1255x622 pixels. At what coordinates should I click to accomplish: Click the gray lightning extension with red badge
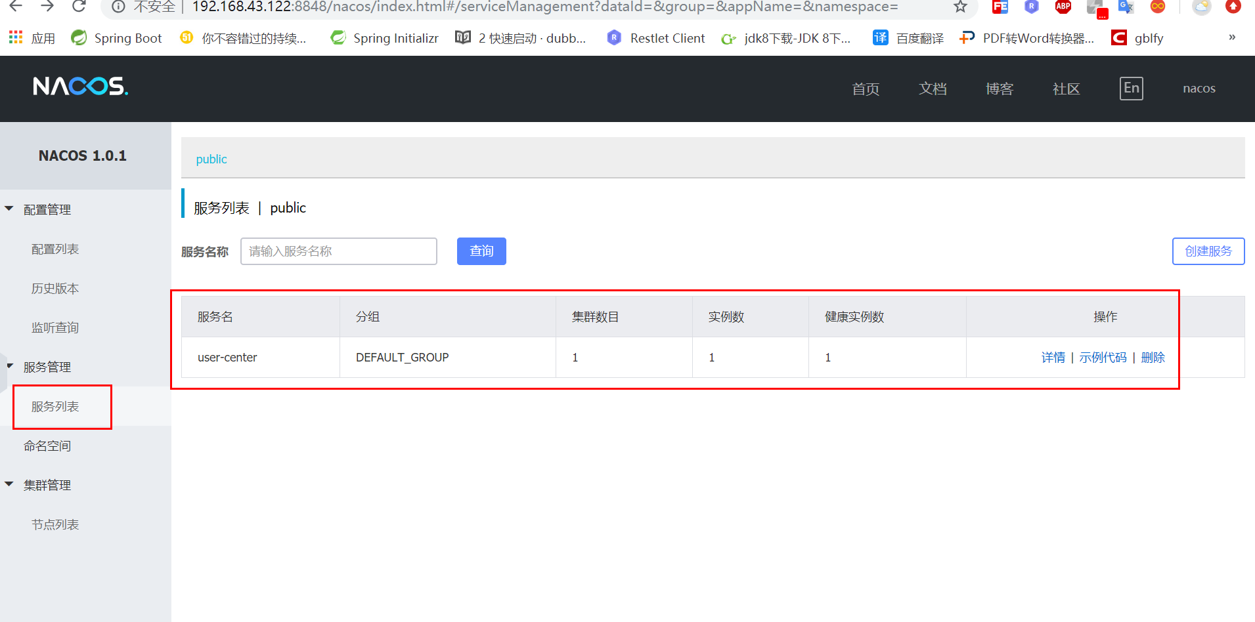point(1096,9)
